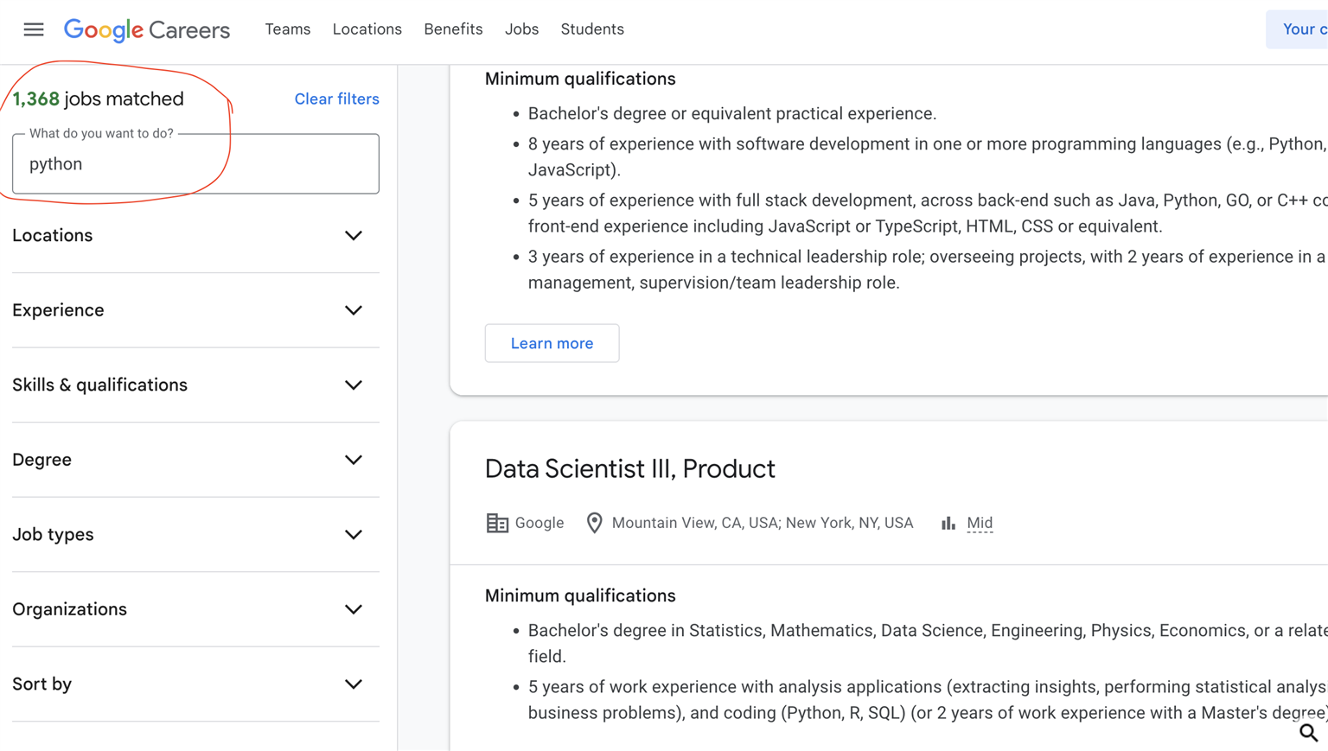Open the Benefits nav item
This screenshot has width=1328, height=751.
[x=453, y=29]
